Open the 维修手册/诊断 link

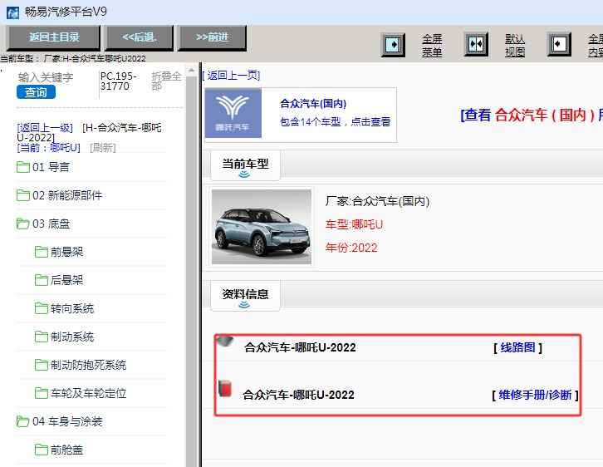[535, 395]
